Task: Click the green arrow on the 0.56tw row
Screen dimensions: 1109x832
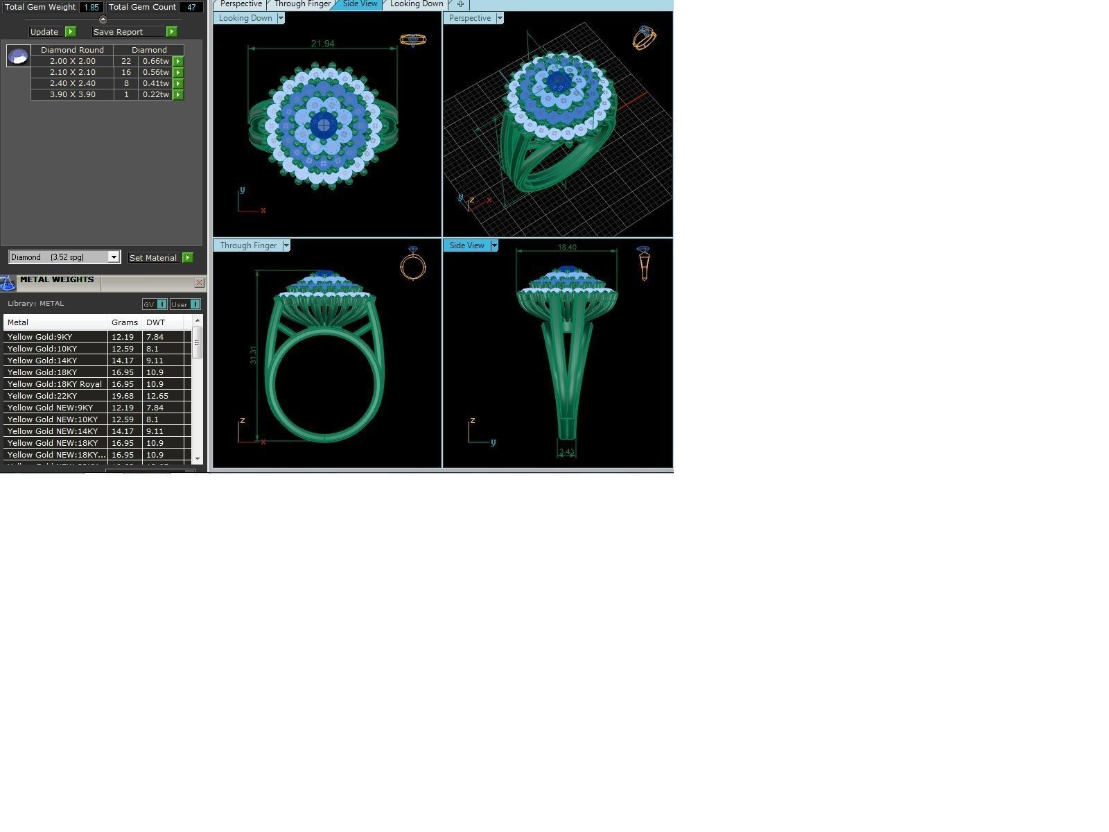Action: click(178, 72)
